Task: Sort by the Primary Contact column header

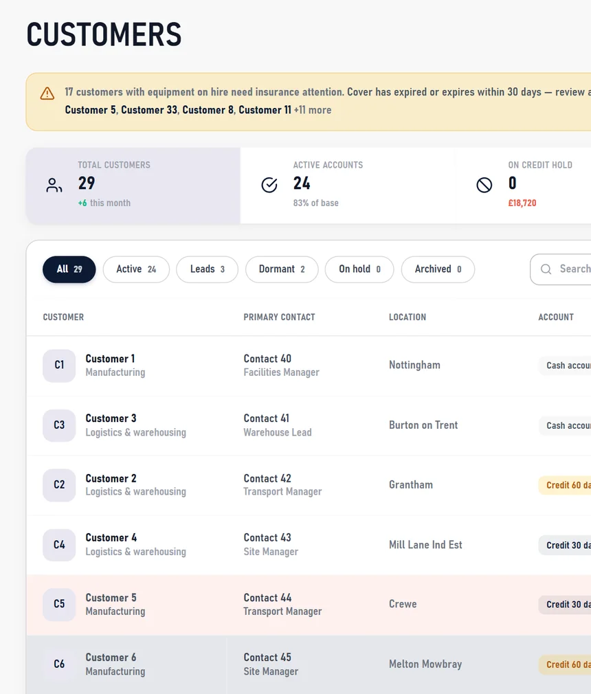Action: [279, 317]
